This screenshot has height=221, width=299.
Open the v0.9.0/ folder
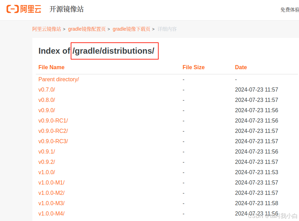[x=47, y=110]
